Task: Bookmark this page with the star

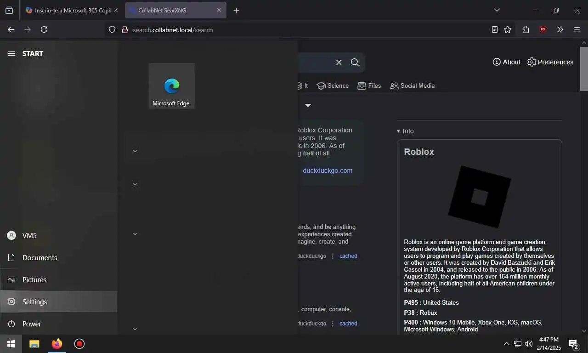Action: [x=508, y=29]
